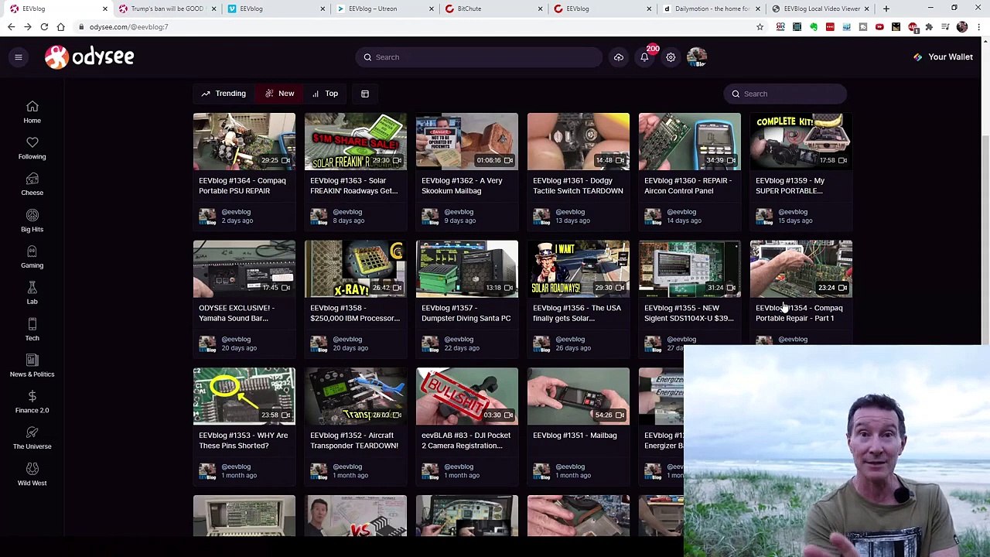Sort channel videos by New

coord(279,94)
